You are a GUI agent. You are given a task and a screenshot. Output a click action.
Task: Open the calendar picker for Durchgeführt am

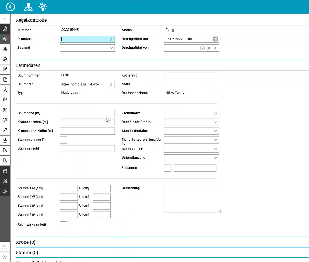click(215, 39)
